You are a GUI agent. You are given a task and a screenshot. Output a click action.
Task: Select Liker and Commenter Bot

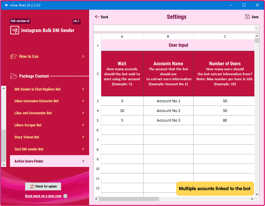pyautogui.click(x=49, y=113)
